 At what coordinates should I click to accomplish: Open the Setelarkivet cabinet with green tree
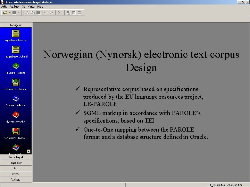coord(16,82)
